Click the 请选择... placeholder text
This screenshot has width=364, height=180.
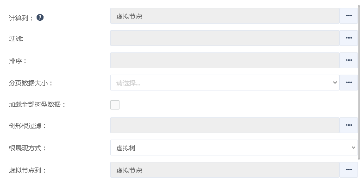coord(128,83)
